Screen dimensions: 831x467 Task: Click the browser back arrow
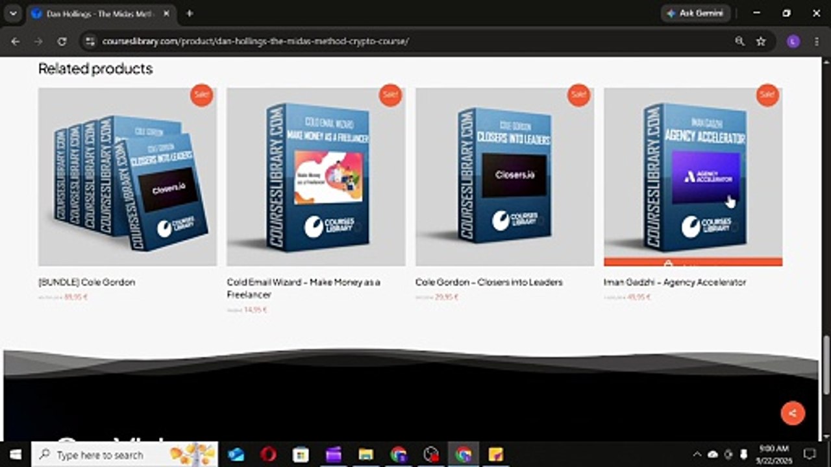click(16, 41)
